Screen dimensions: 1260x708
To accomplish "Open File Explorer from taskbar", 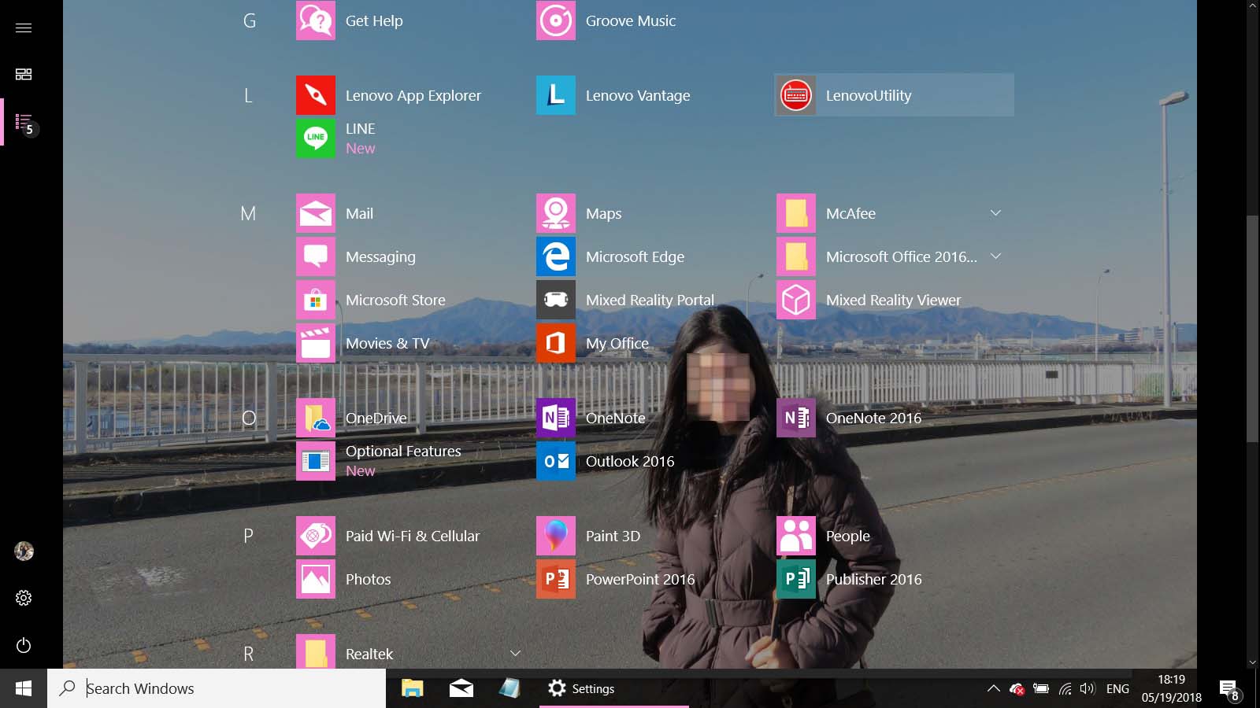I will [413, 688].
